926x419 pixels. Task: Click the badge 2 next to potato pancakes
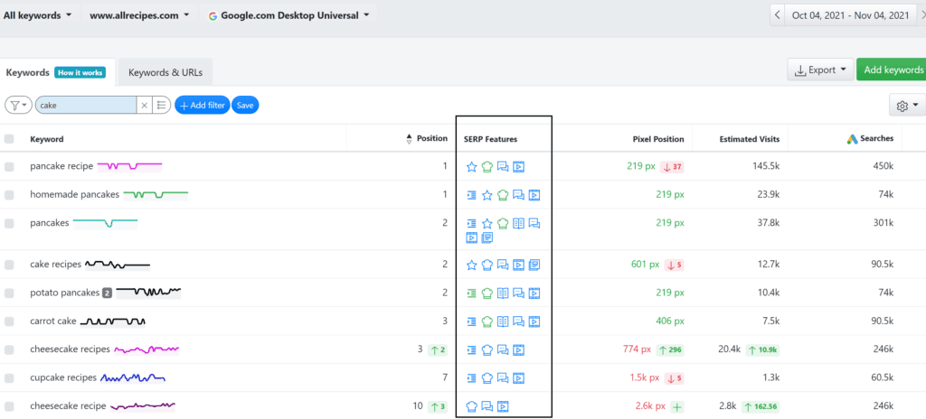pos(107,293)
